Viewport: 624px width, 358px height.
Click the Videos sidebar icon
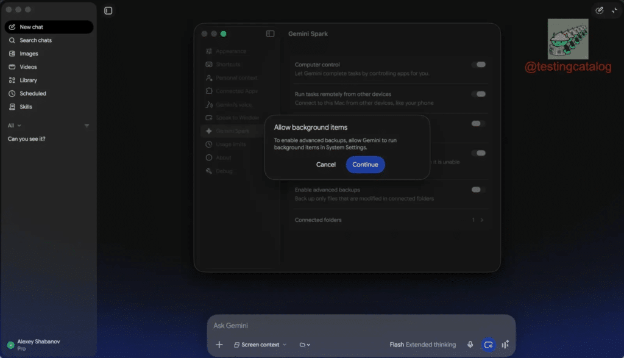click(12, 67)
